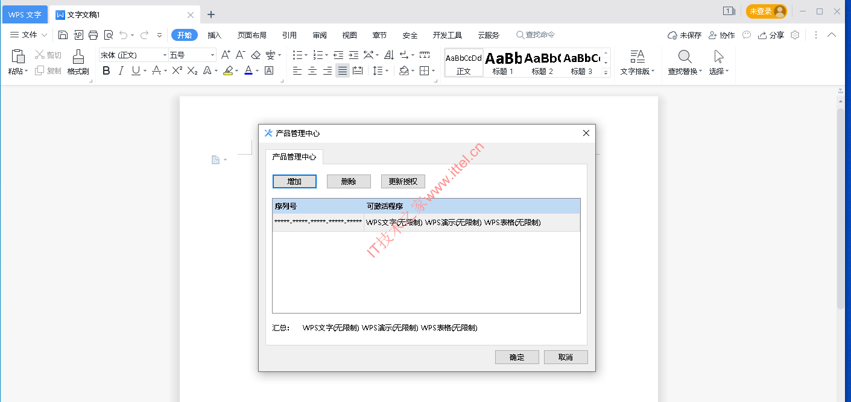Click the settings gear icon
This screenshot has width=851, height=402.
coord(795,35)
